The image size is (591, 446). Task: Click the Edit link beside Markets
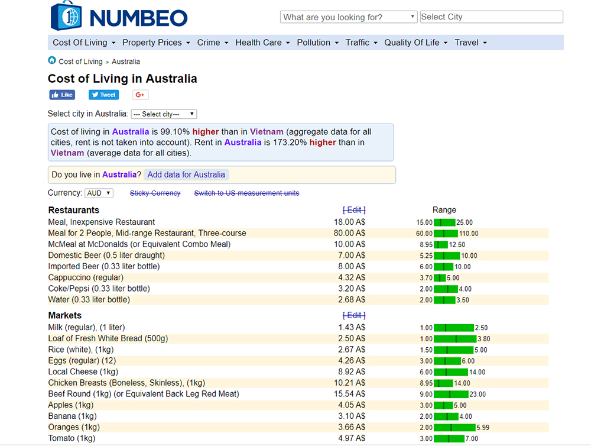point(354,315)
